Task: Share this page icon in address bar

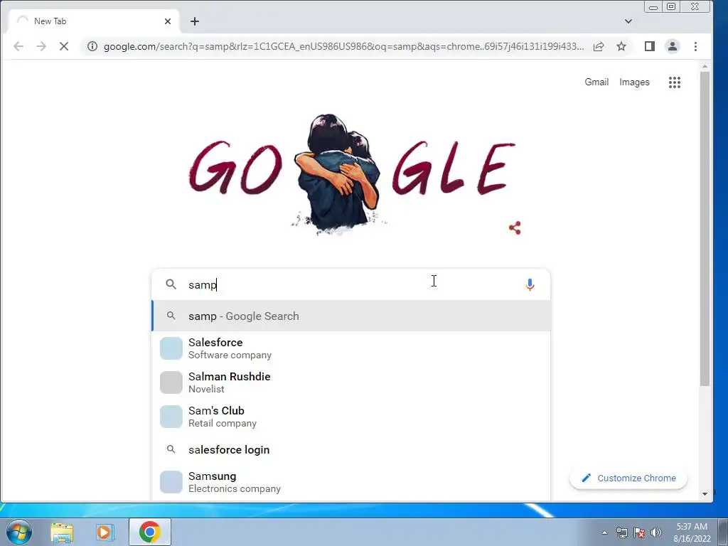Action: pos(599,46)
